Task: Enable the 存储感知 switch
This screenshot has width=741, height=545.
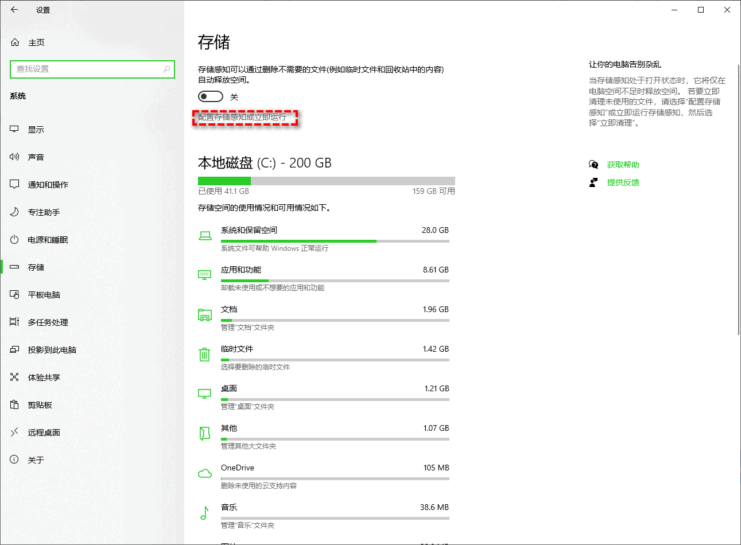Action: [210, 96]
